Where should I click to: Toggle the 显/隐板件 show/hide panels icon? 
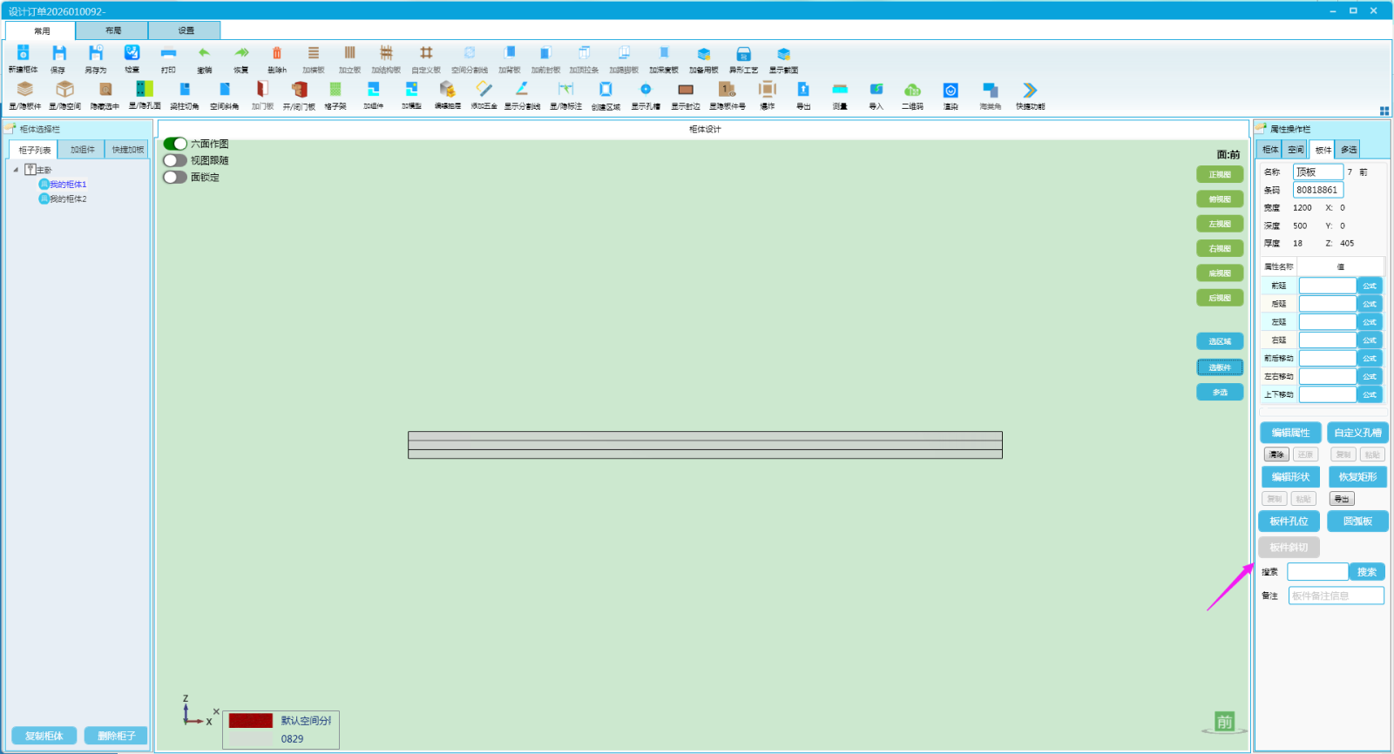25,89
